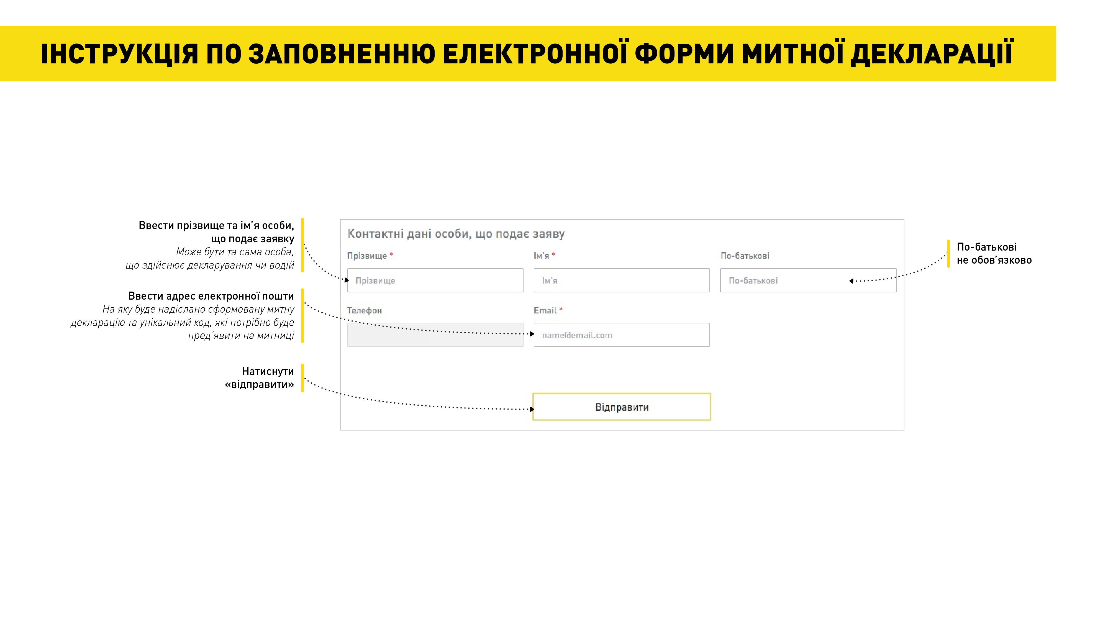Click the Email * field label
The image size is (1108, 623).
pos(548,310)
